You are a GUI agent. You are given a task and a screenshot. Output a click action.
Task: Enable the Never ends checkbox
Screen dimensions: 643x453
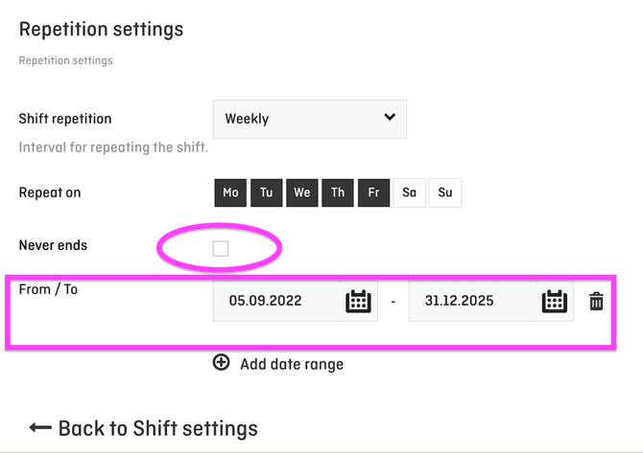[x=221, y=249]
